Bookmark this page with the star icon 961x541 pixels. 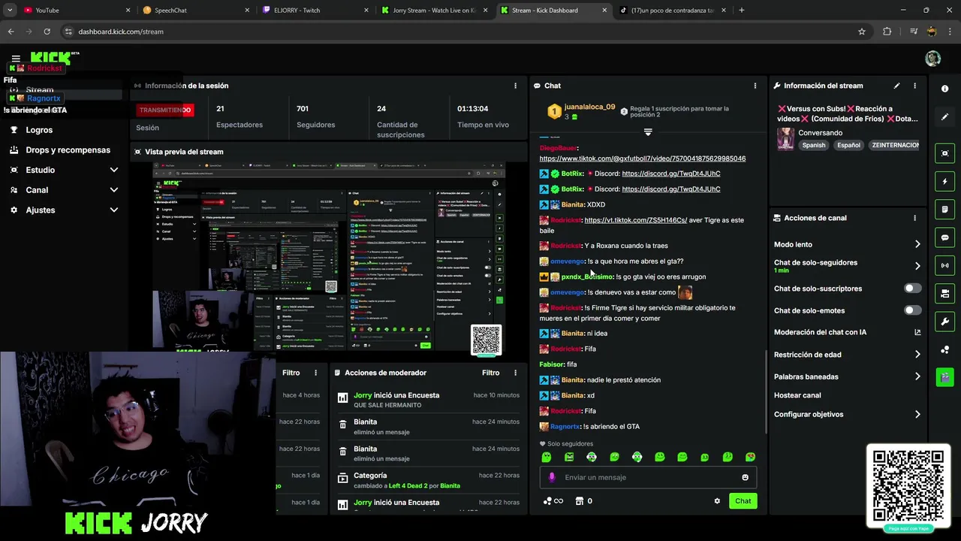point(862,32)
